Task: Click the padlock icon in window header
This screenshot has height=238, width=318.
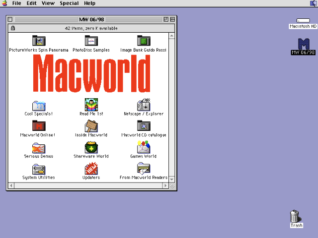Action: tap(13, 28)
